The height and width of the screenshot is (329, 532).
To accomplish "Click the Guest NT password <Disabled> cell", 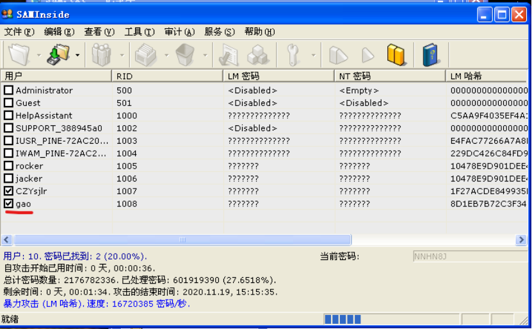I will (x=364, y=103).
